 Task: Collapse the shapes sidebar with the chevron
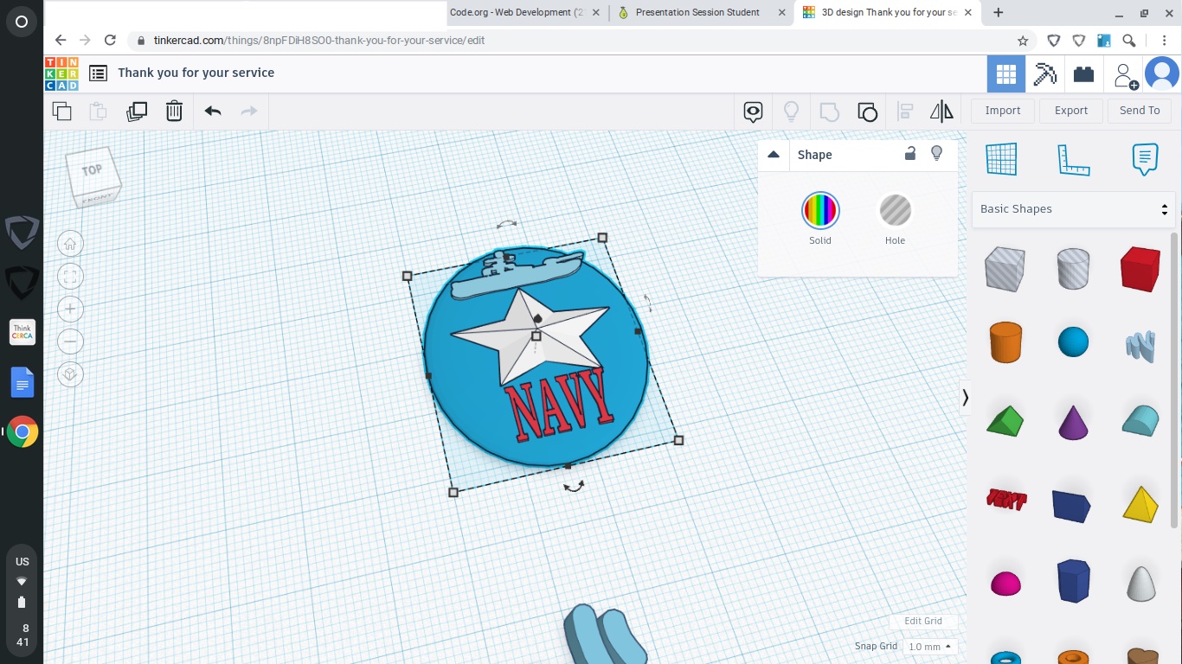click(x=966, y=398)
